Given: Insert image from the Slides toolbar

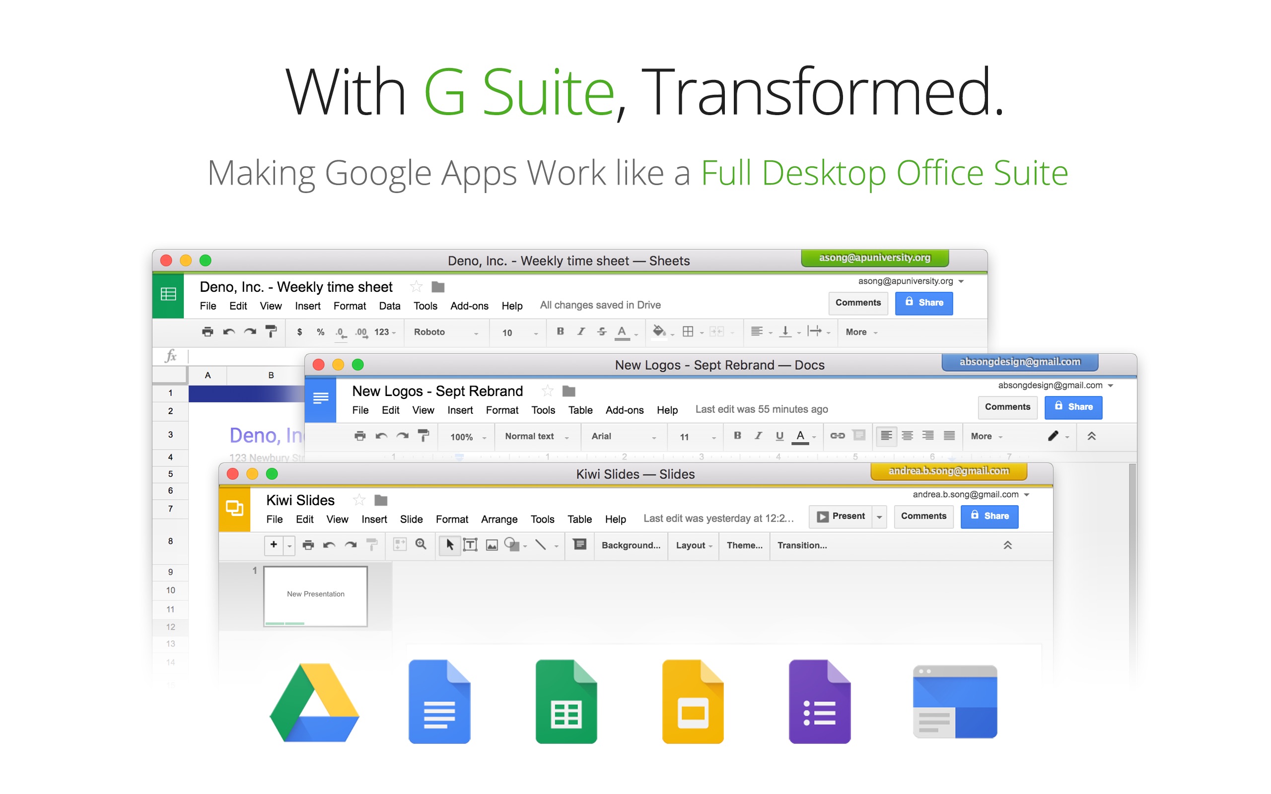Looking at the screenshot, I should coord(492,545).
